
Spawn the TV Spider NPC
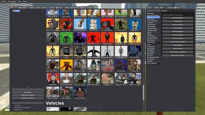click(66, 52)
